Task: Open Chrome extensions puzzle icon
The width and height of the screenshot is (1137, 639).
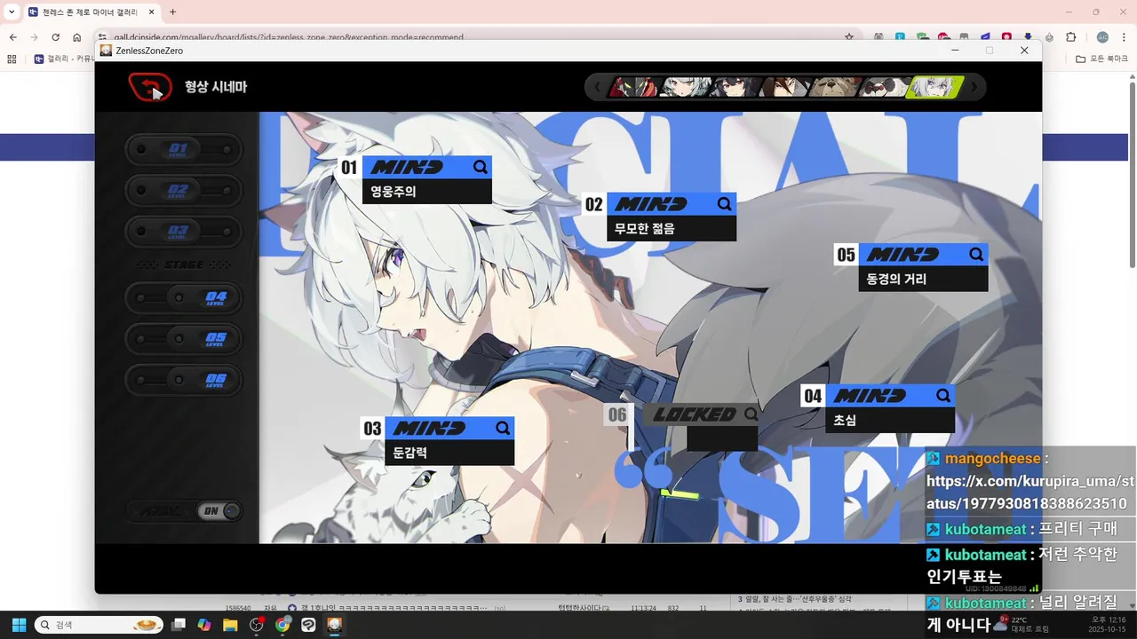Action: pos(1070,37)
